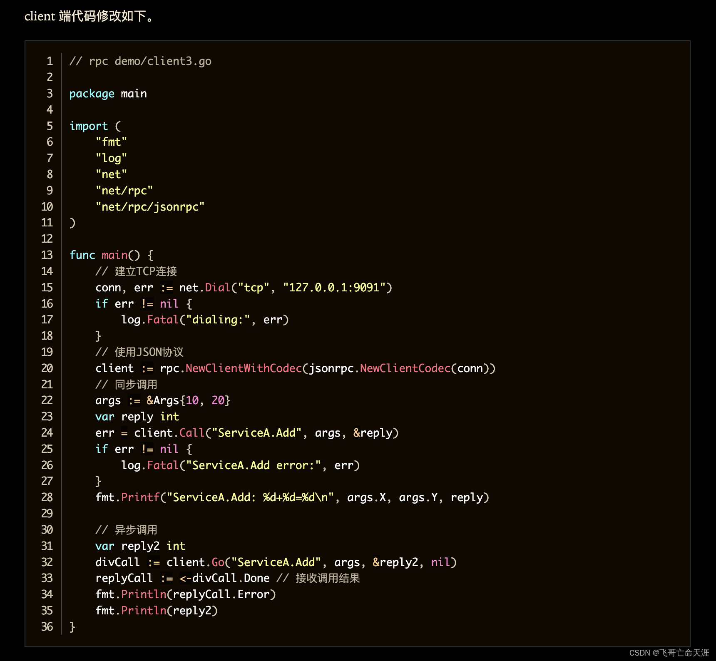Click the "net" import string on line 8

click(111, 174)
